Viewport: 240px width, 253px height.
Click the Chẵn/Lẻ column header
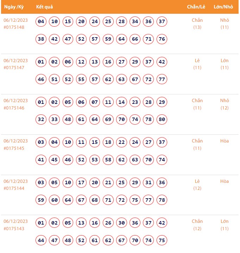(197, 7)
